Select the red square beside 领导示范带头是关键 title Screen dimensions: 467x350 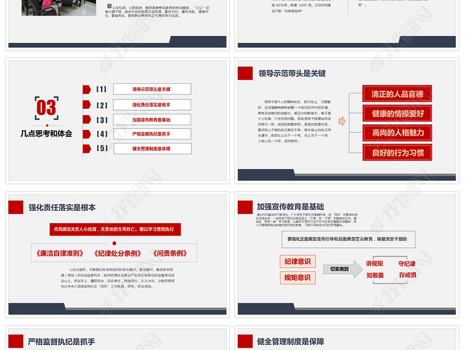click(x=247, y=73)
